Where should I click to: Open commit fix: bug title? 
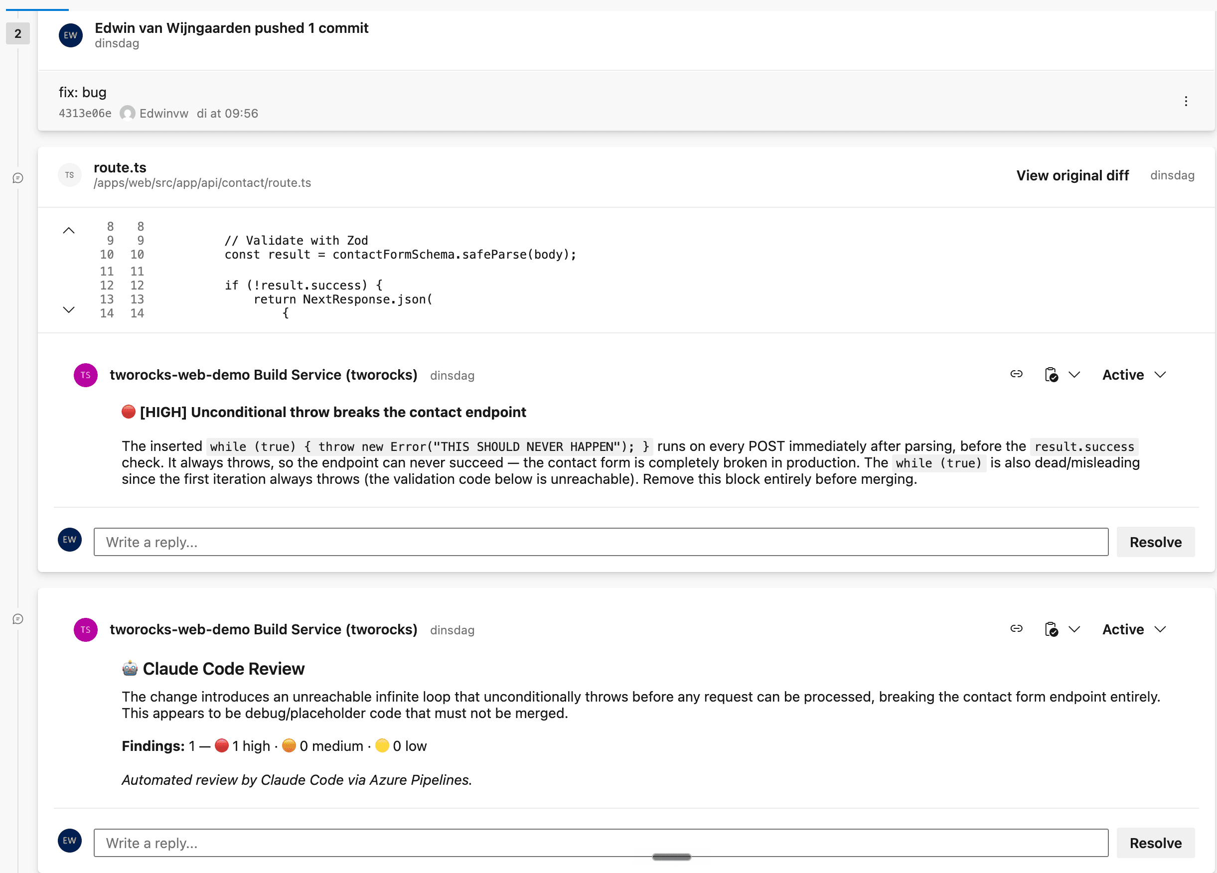(x=83, y=92)
